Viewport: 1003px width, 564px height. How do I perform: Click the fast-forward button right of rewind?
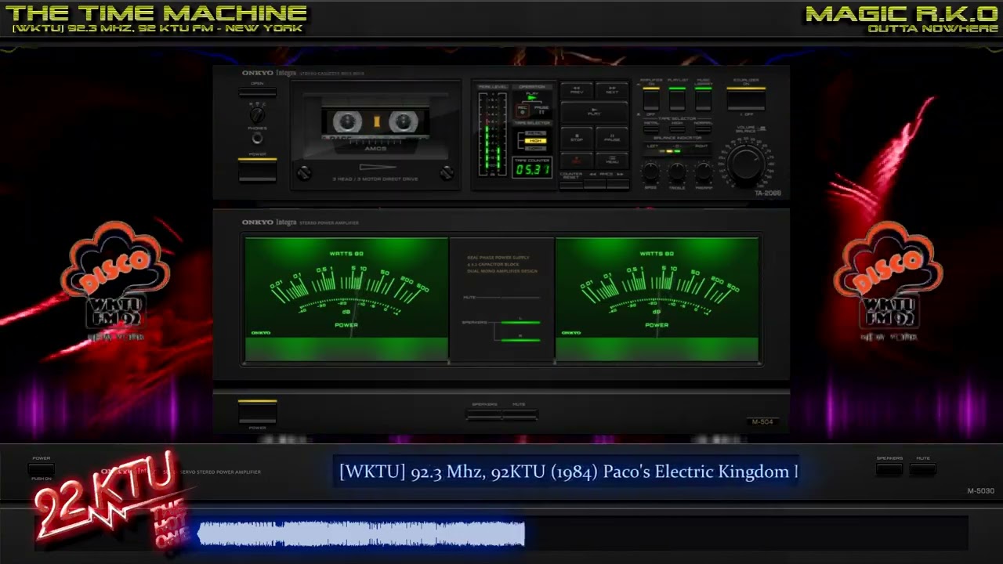(x=618, y=185)
